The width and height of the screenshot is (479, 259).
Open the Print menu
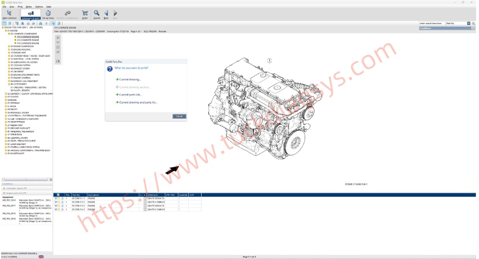(20, 7)
